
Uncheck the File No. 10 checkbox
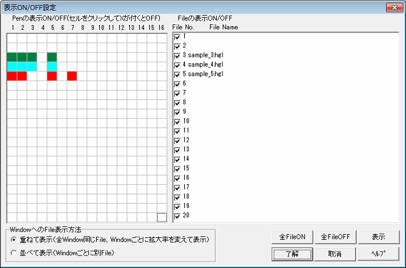[177, 122]
